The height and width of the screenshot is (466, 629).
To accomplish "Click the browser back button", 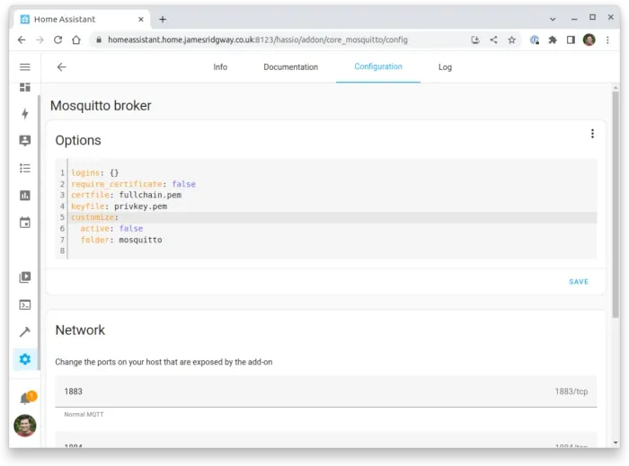I will pyautogui.click(x=22, y=40).
